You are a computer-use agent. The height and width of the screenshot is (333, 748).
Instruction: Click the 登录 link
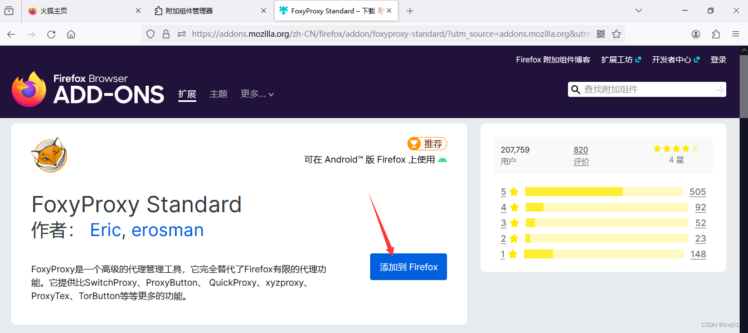(x=718, y=60)
